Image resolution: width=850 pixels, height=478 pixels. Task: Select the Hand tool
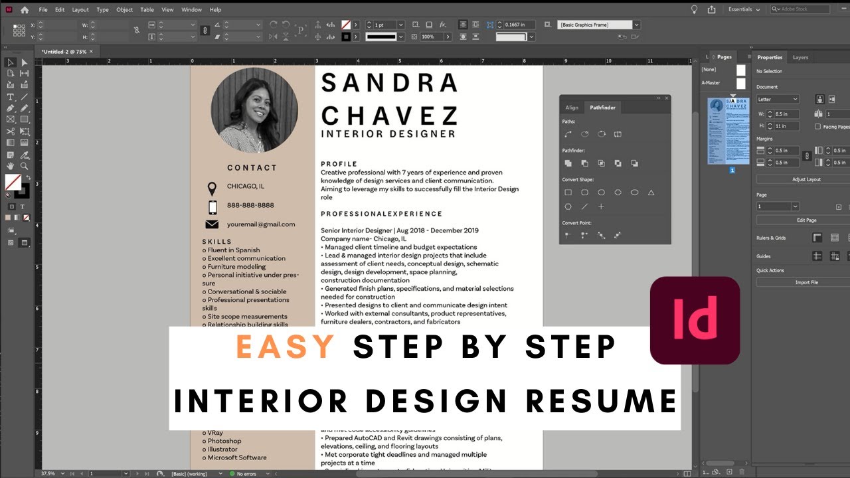11,166
